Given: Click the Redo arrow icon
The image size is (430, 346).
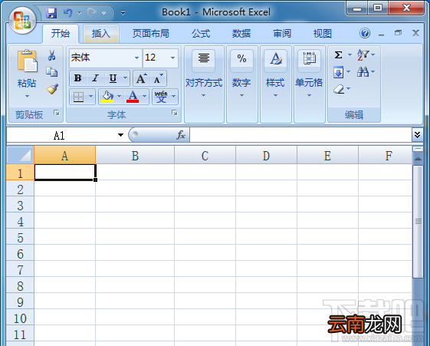Looking at the screenshot, I should point(92,12).
